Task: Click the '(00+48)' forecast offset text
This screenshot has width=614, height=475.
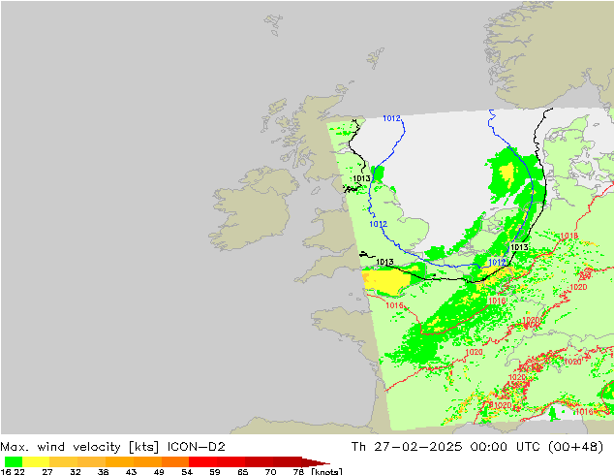Action: [x=575, y=447]
